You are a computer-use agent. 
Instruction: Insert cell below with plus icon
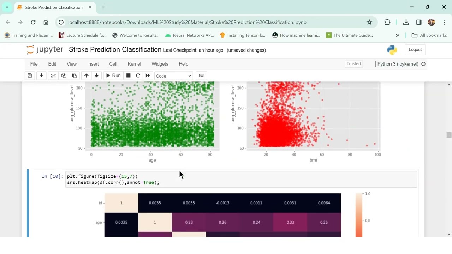coord(41,76)
